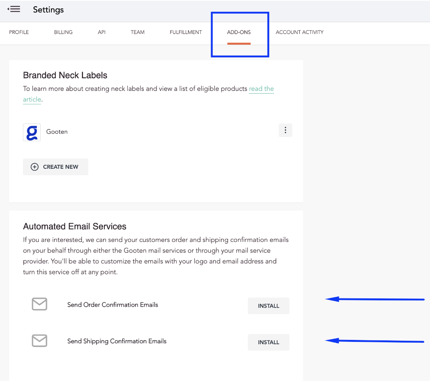Click the shipping confirmation envelope icon

(40, 340)
